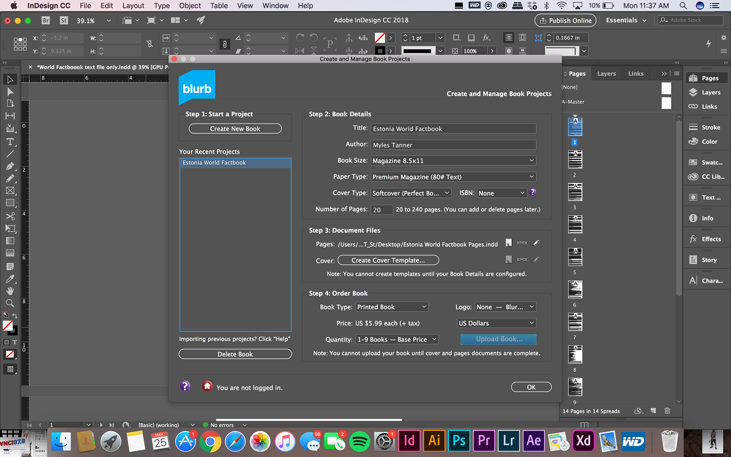Click Publish Online button

(565, 20)
